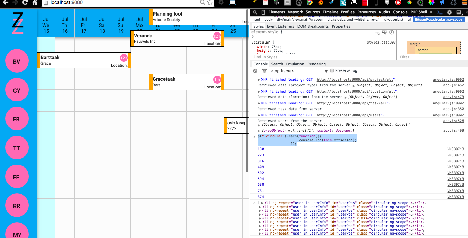Open DevTools settings gear
The image size is (468, 238).
(449, 12)
